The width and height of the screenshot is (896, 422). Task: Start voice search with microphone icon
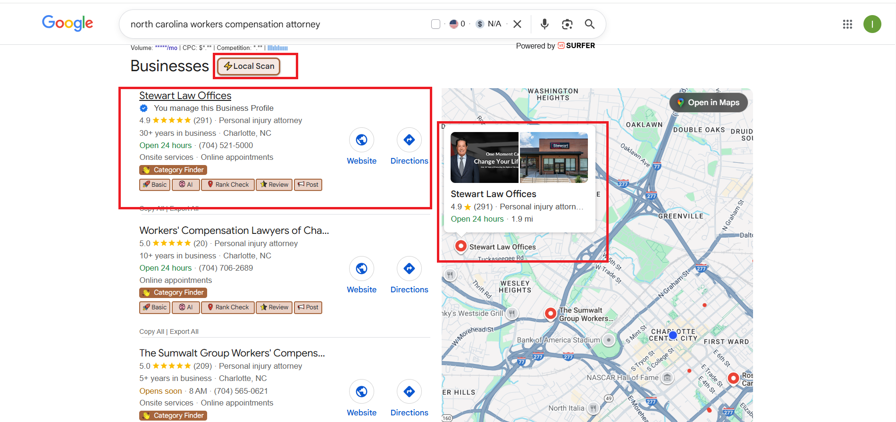(x=544, y=24)
